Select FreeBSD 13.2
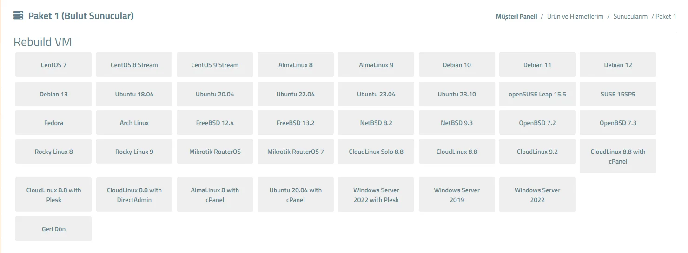Image resolution: width=688 pixels, height=253 pixels. pos(296,123)
